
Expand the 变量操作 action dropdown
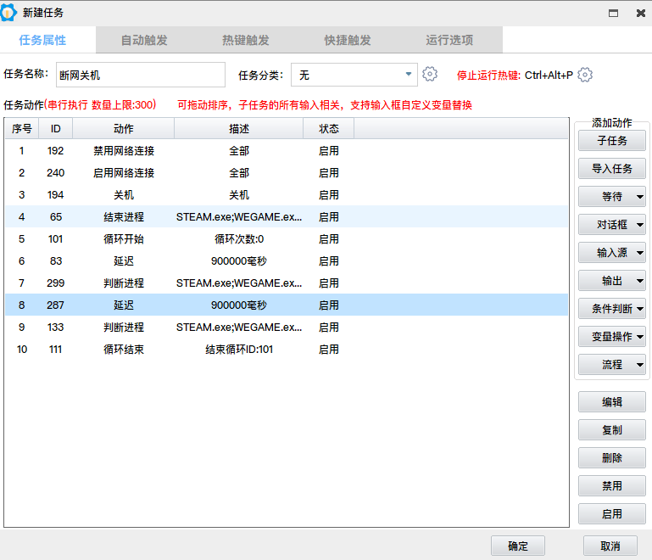612,337
